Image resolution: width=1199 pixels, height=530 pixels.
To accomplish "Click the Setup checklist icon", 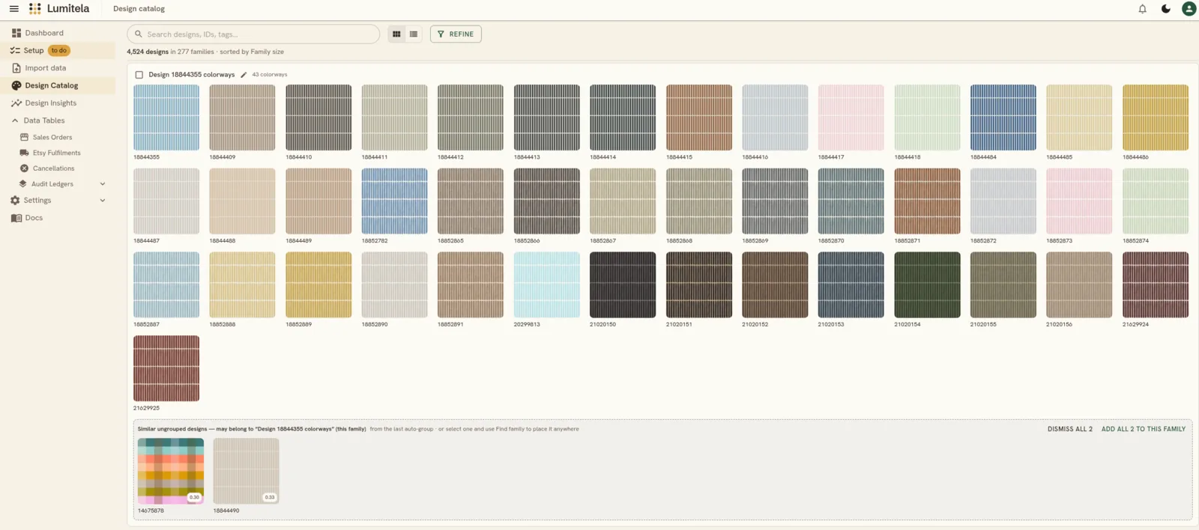I will (15, 50).
